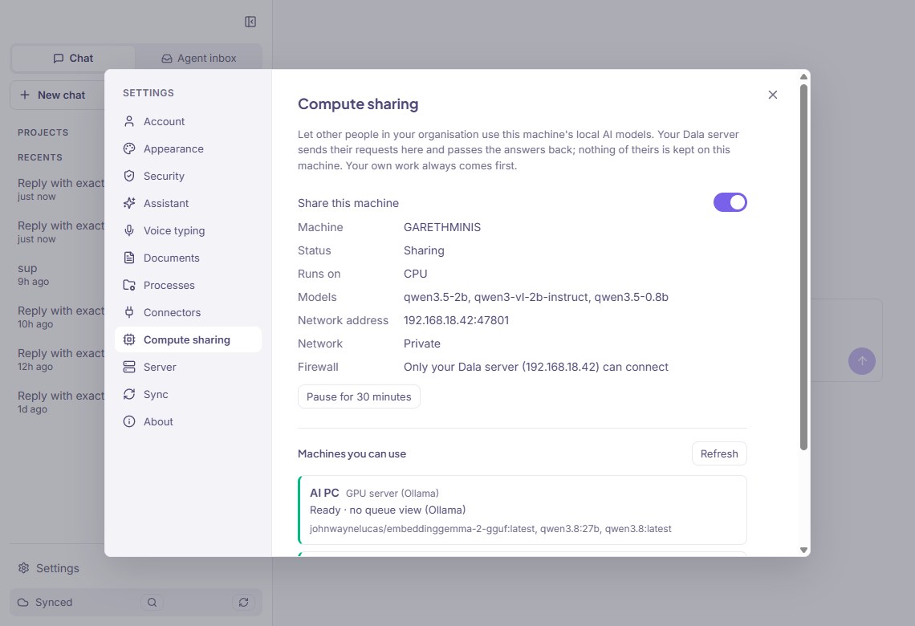Open About settings

(x=188, y=422)
